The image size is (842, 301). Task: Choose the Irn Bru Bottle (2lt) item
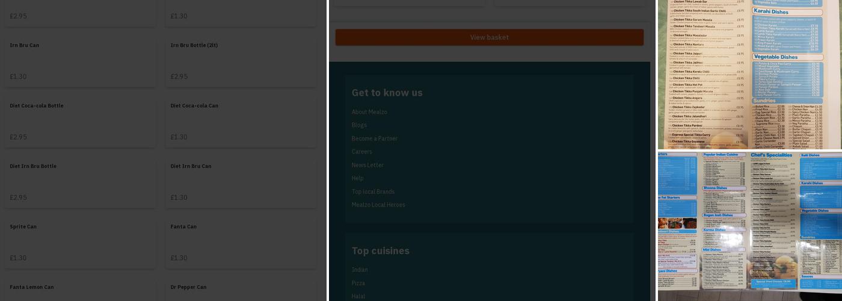click(241, 60)
